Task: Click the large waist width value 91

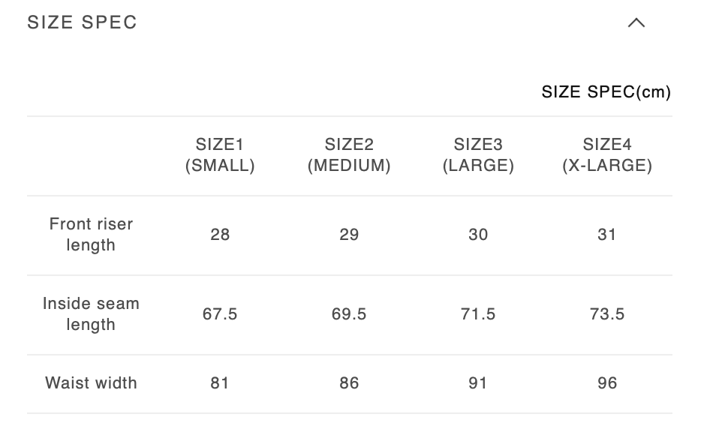Action: 478,383
